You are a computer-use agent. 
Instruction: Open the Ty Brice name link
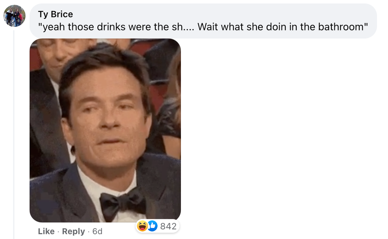point(55,14)
